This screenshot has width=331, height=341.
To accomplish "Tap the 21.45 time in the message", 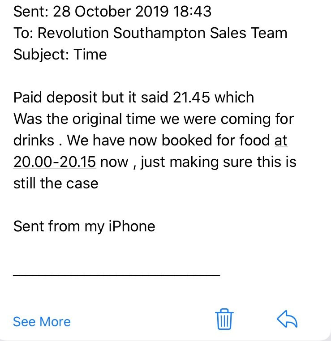I will tap(192, 97).
